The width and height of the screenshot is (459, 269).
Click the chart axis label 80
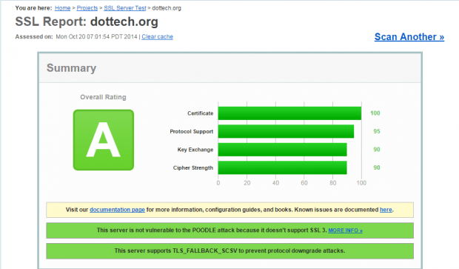tap(333, 183)
